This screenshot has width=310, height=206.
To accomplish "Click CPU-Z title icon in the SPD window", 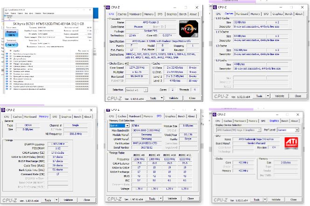I will [108, 110].
